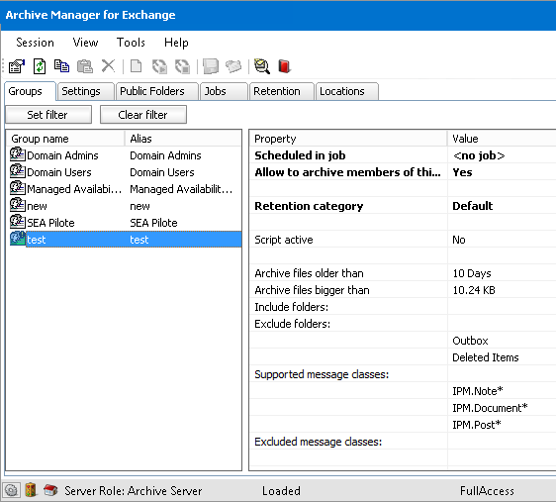Click the Domain Admins alias cell
This screenshot has height=502, width=556.
[x=165, y=155]
